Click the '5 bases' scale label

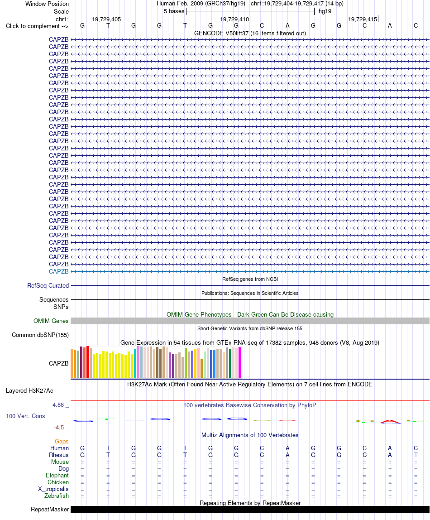click(x=174, y=11)
